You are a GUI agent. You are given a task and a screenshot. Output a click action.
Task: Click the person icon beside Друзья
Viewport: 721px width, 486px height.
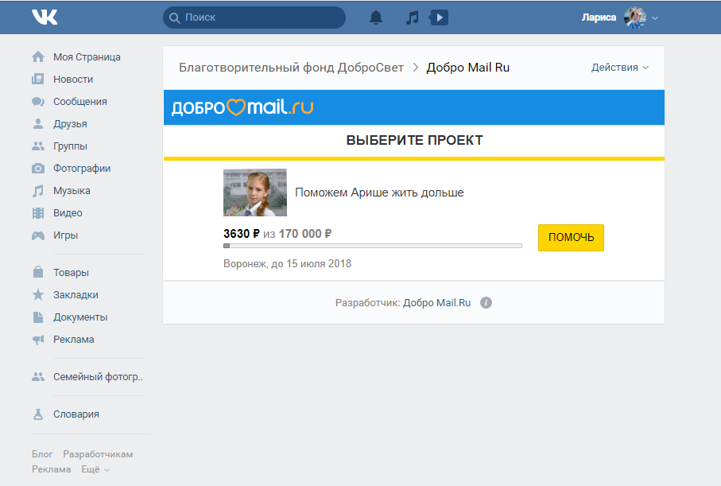[x=38, y=124]
